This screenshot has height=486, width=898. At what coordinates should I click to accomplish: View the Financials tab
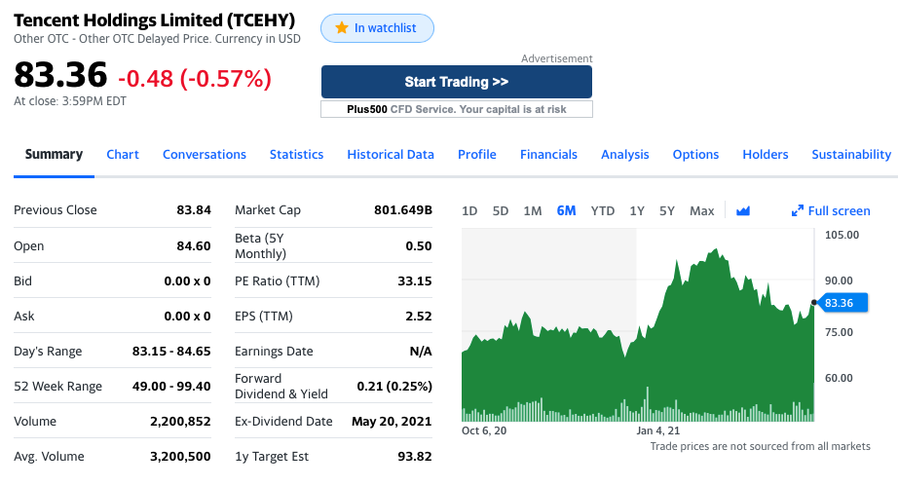pyautogui.click(x=548, y=155)
